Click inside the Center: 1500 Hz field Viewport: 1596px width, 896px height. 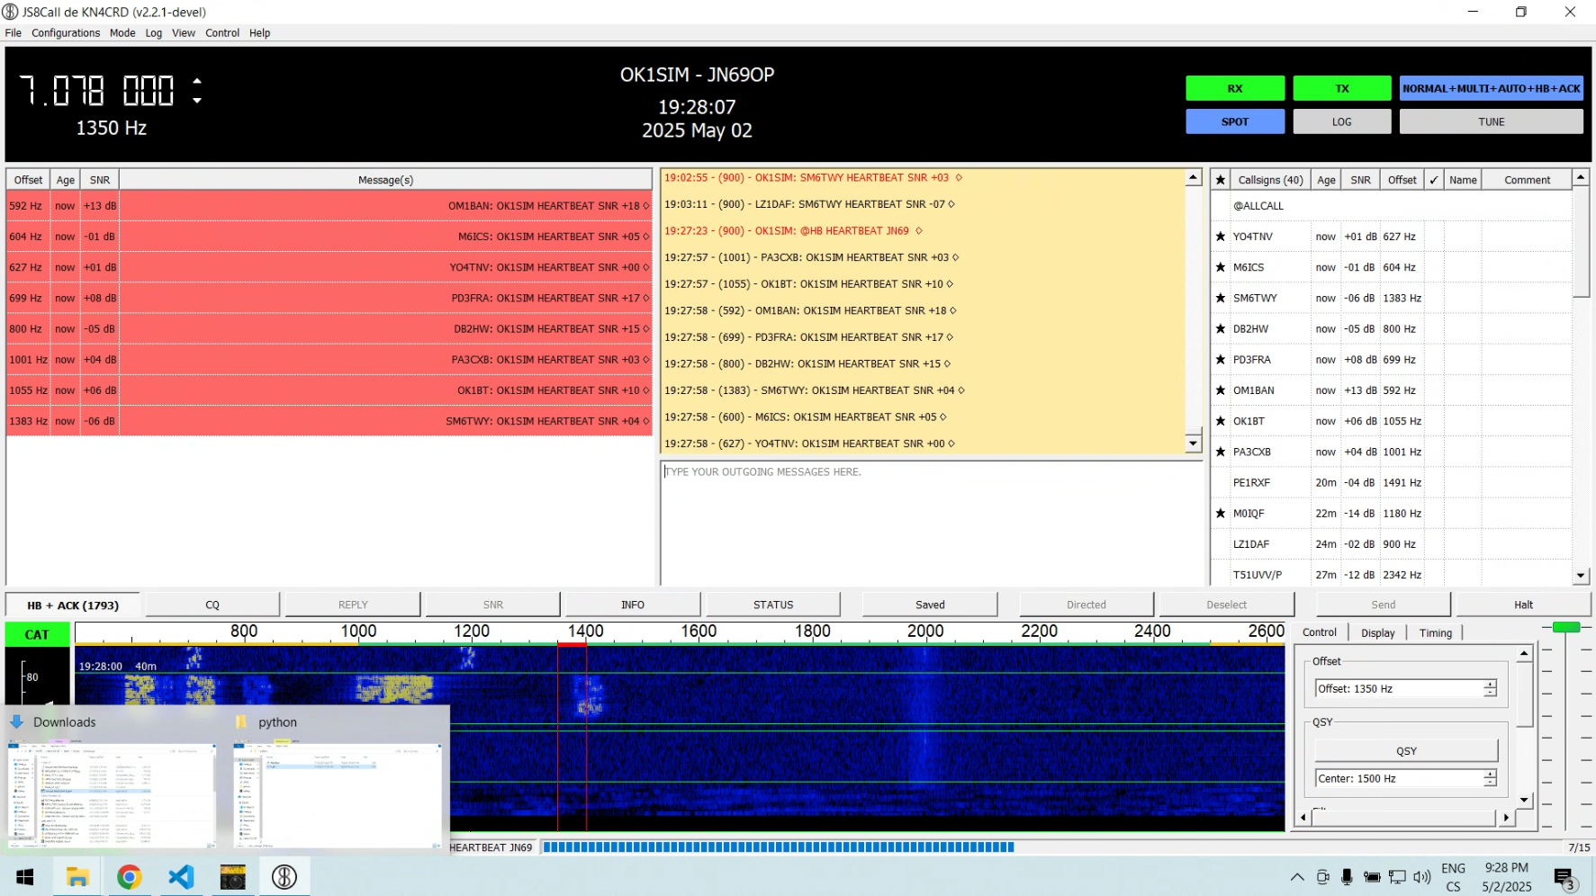[1399, 779]
